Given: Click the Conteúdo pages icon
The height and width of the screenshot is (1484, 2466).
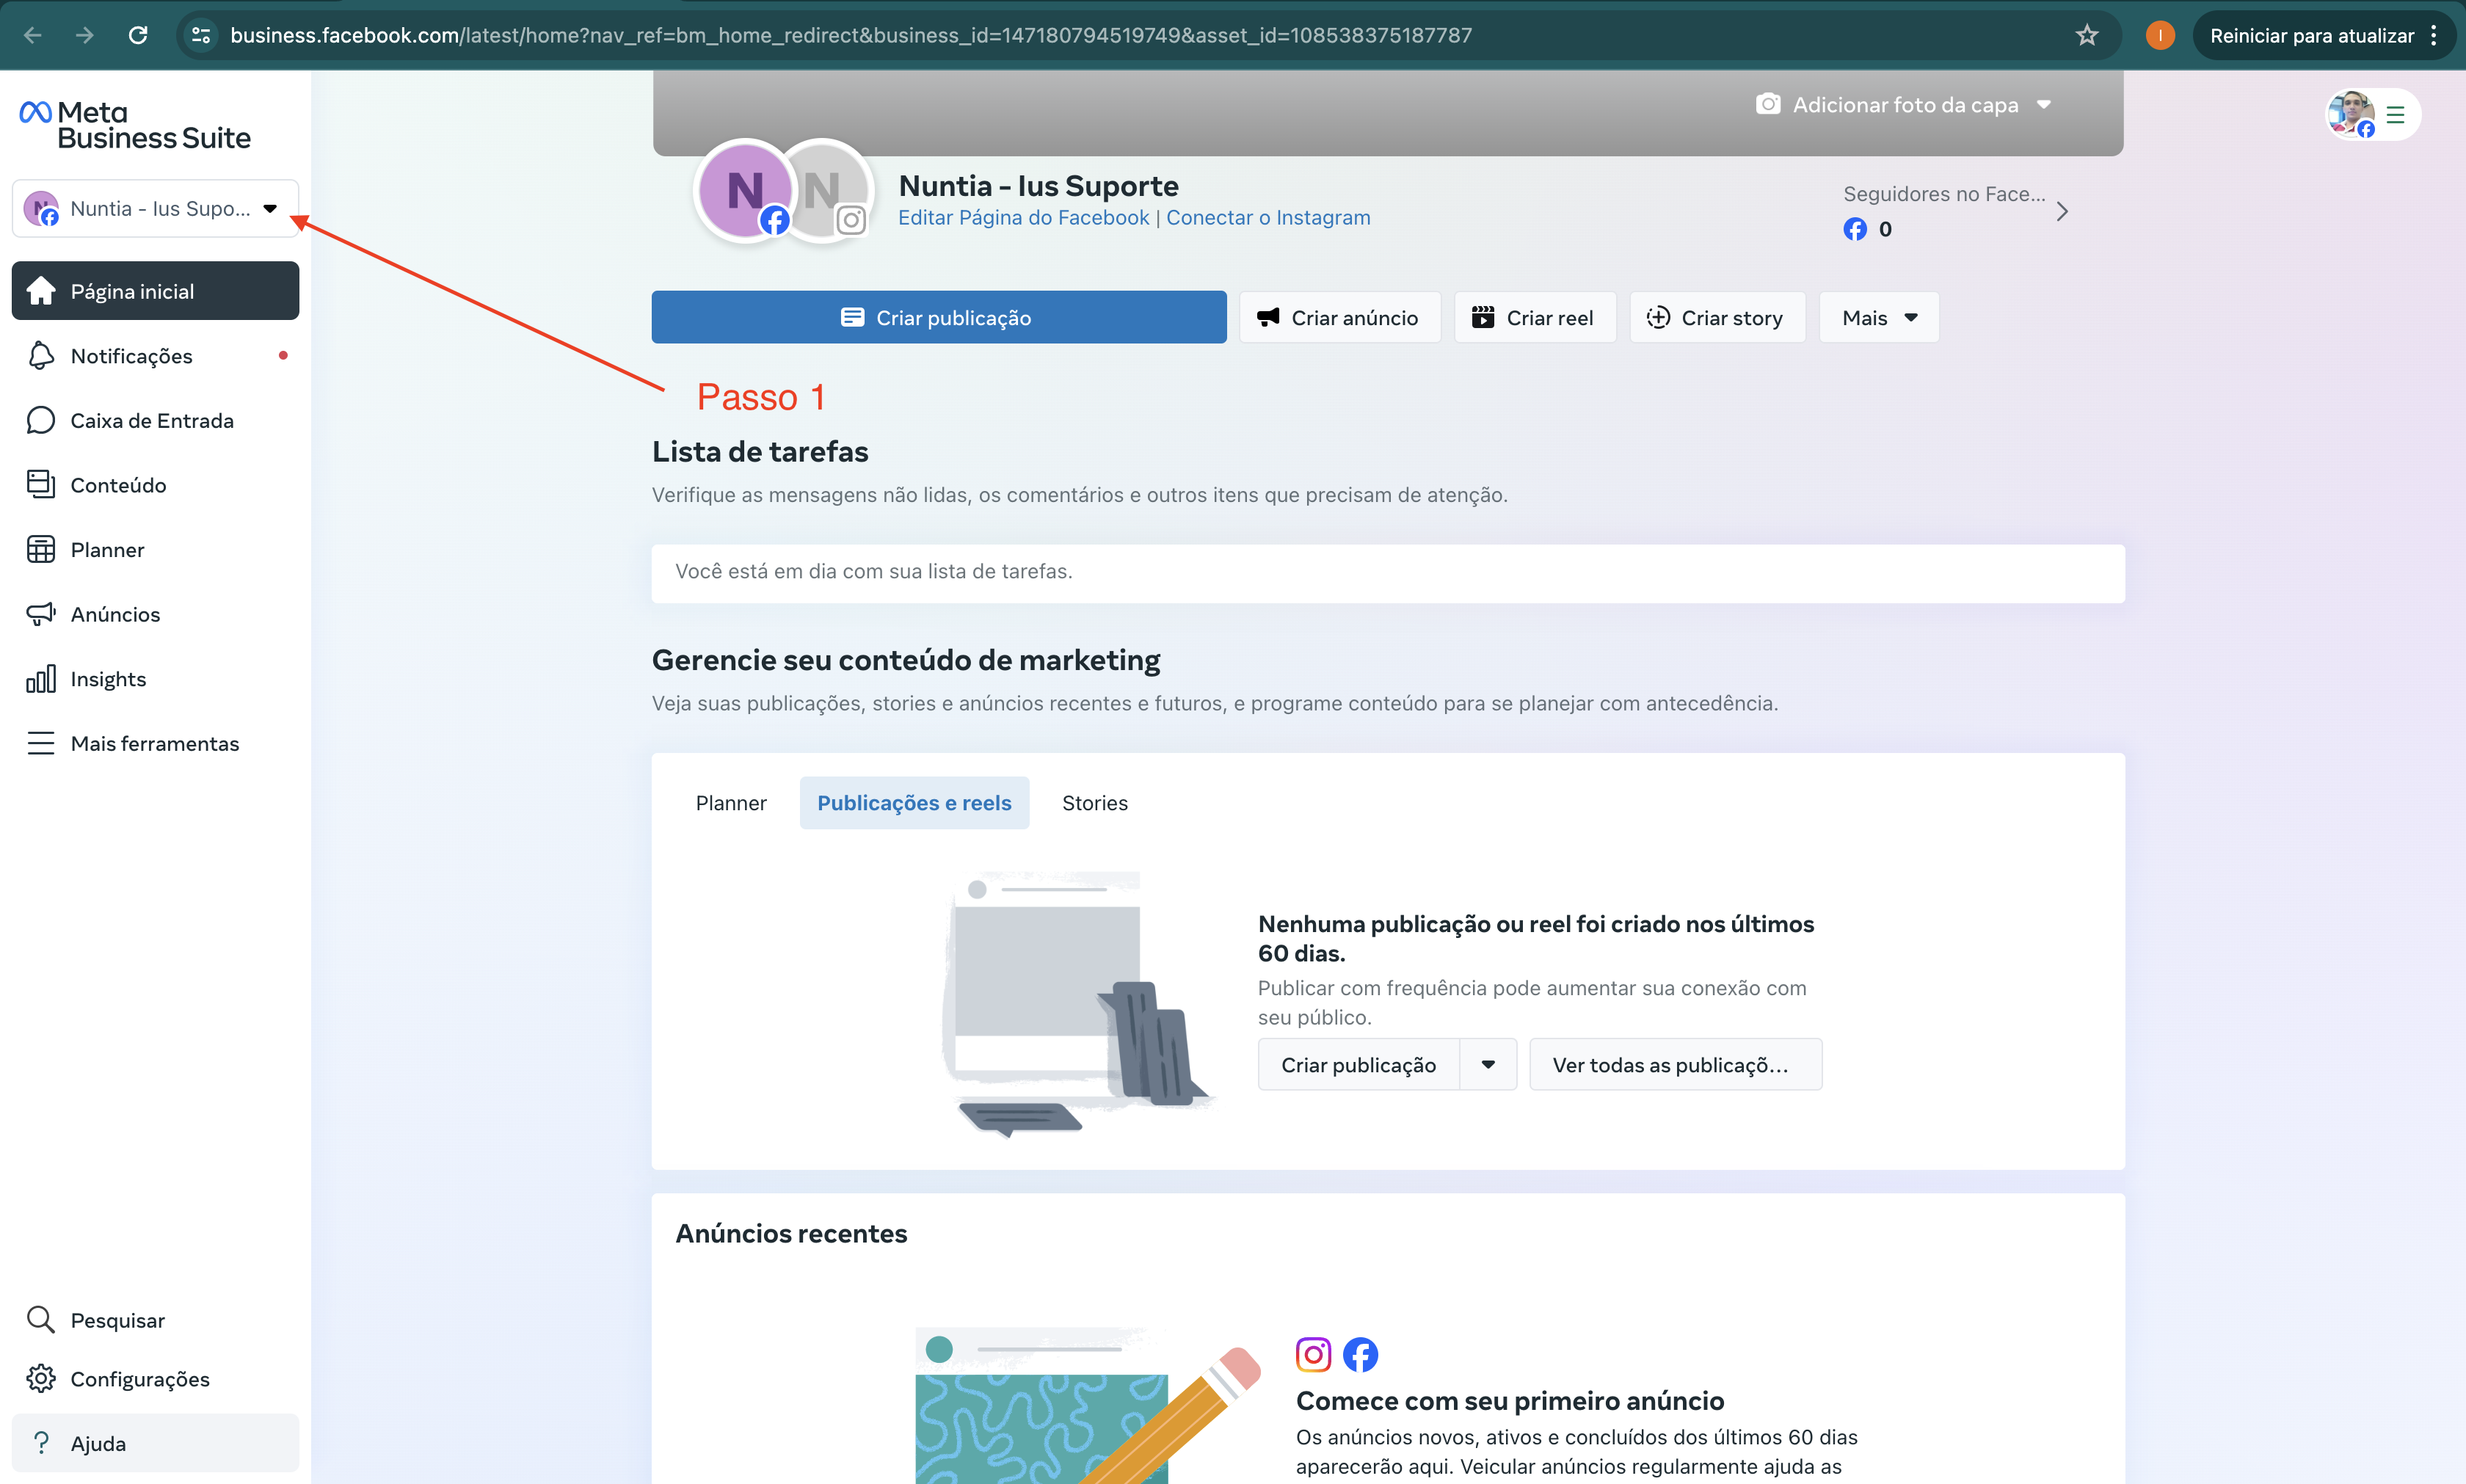Looking at the screenshot, I should (41, 484).
